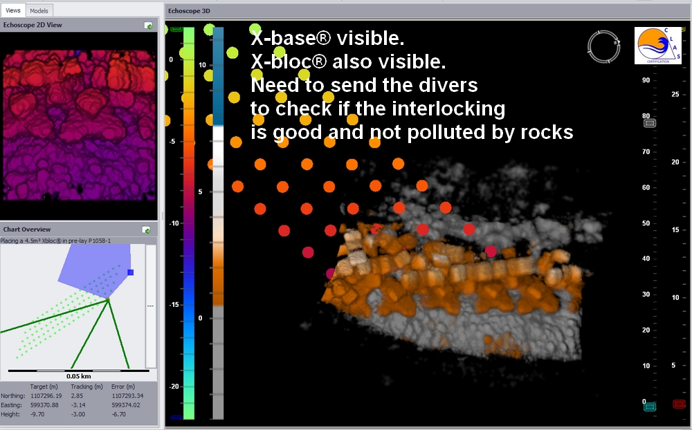Click the gray slider handle near 80
The image size is (692, 430).
(650, 123)
